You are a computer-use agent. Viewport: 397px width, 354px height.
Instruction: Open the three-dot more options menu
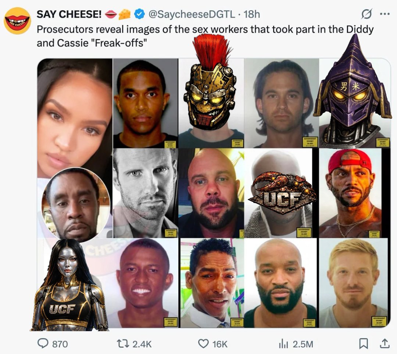[x=385, y=15]
